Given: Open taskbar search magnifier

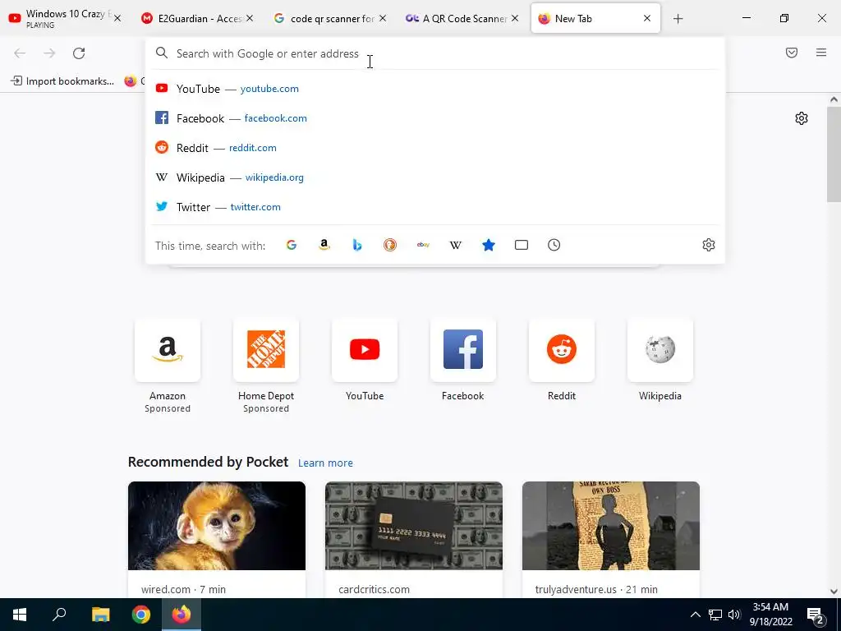Looking at the screenshot, I should tap(59, 615).
